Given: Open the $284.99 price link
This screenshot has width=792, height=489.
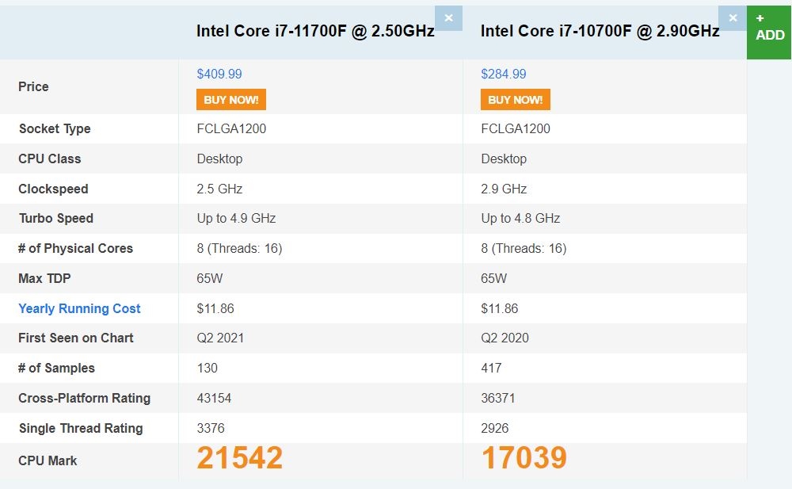Looking at the screenshot, I should click(x=504, y=74).
